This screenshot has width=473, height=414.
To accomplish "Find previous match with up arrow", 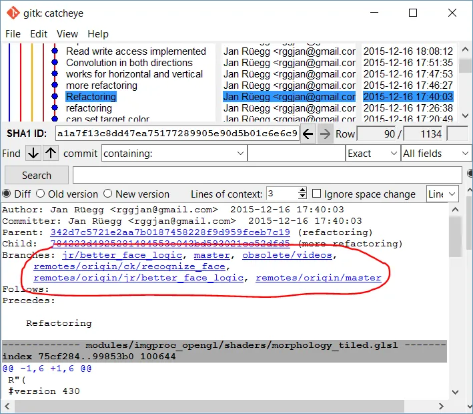I will click(51, 153).
